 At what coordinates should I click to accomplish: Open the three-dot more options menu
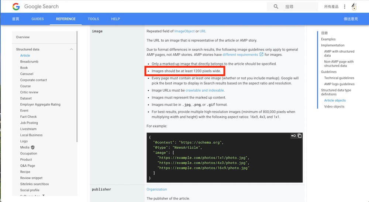pos(345,7)
